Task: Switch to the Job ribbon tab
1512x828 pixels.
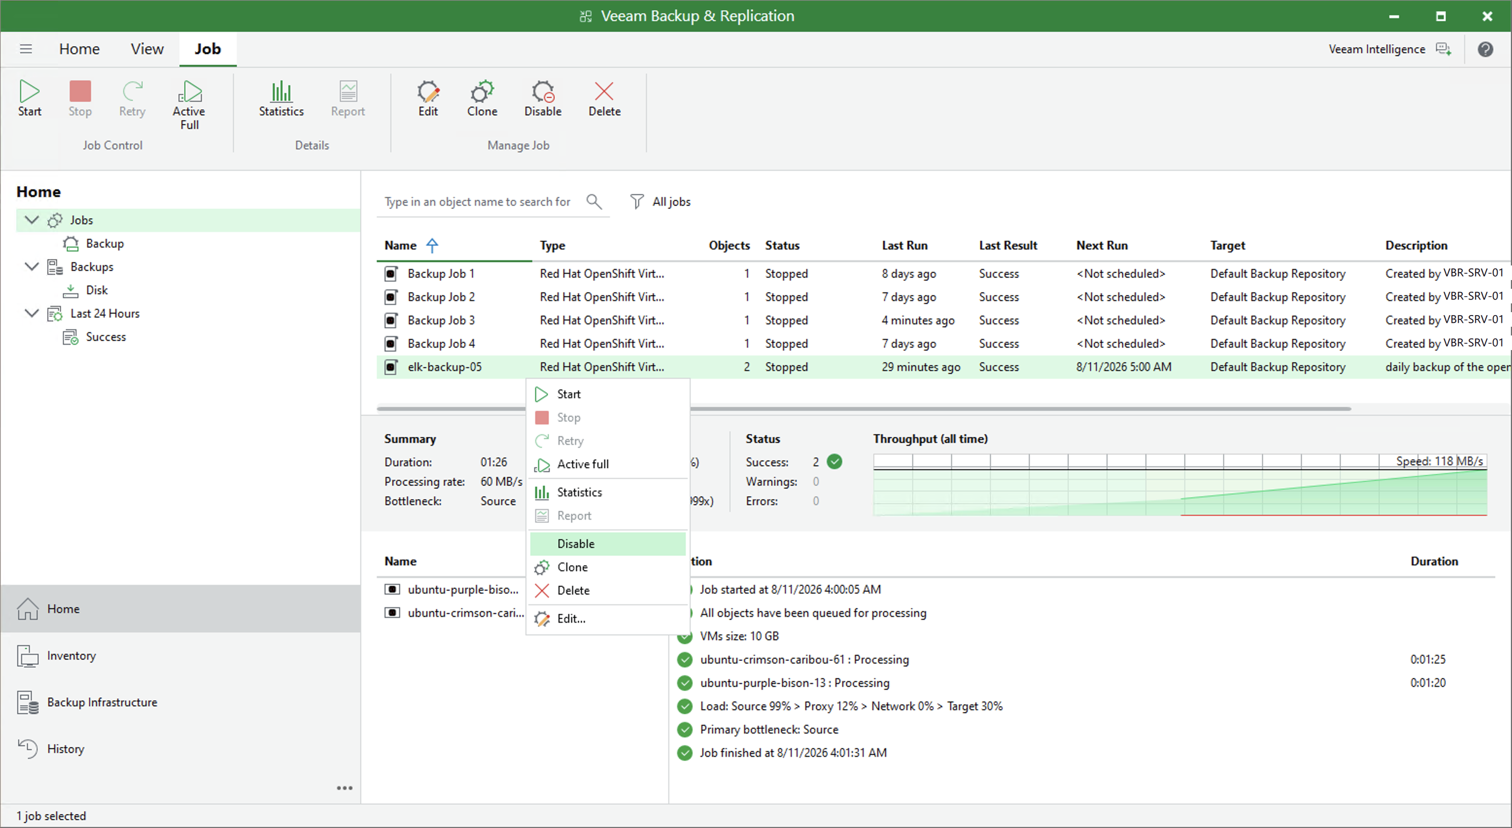Action: pyautogui.click(x=208, y=49)
